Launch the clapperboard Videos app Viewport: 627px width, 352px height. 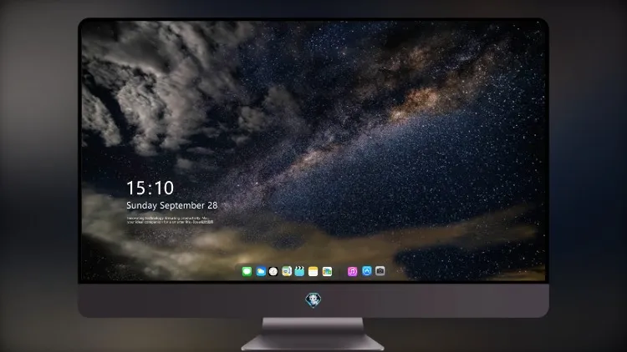click(299, 271)
